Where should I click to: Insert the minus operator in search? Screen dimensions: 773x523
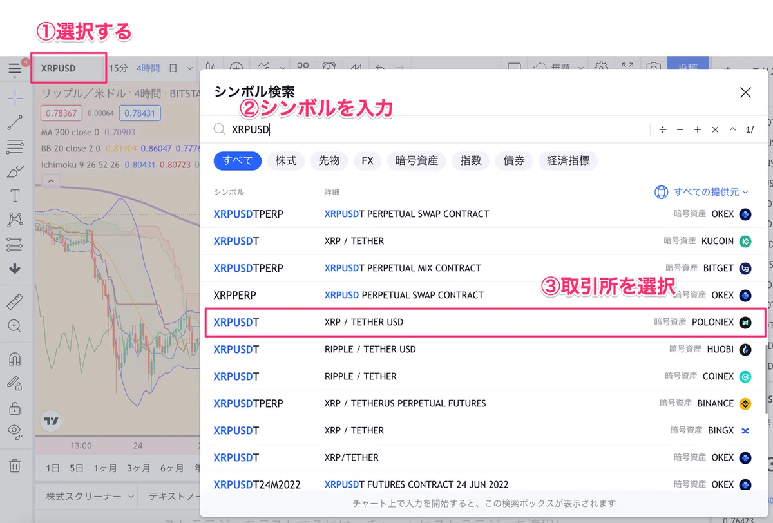point(680,129)
